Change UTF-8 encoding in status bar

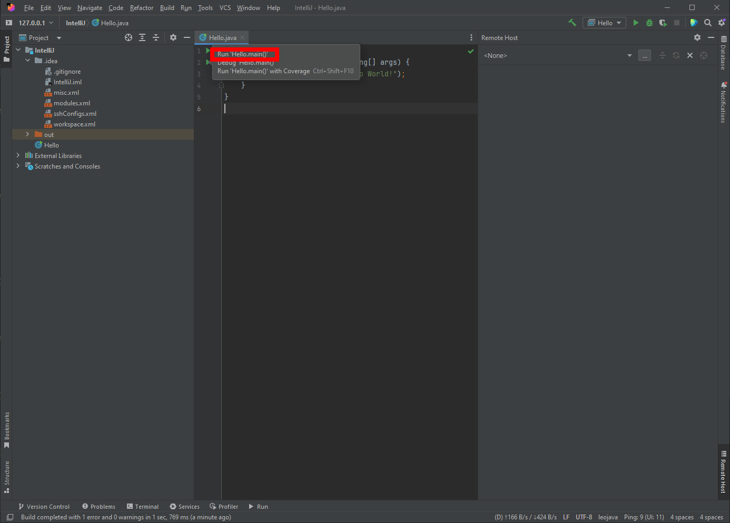pyautogui.click(x=584, y=517)
